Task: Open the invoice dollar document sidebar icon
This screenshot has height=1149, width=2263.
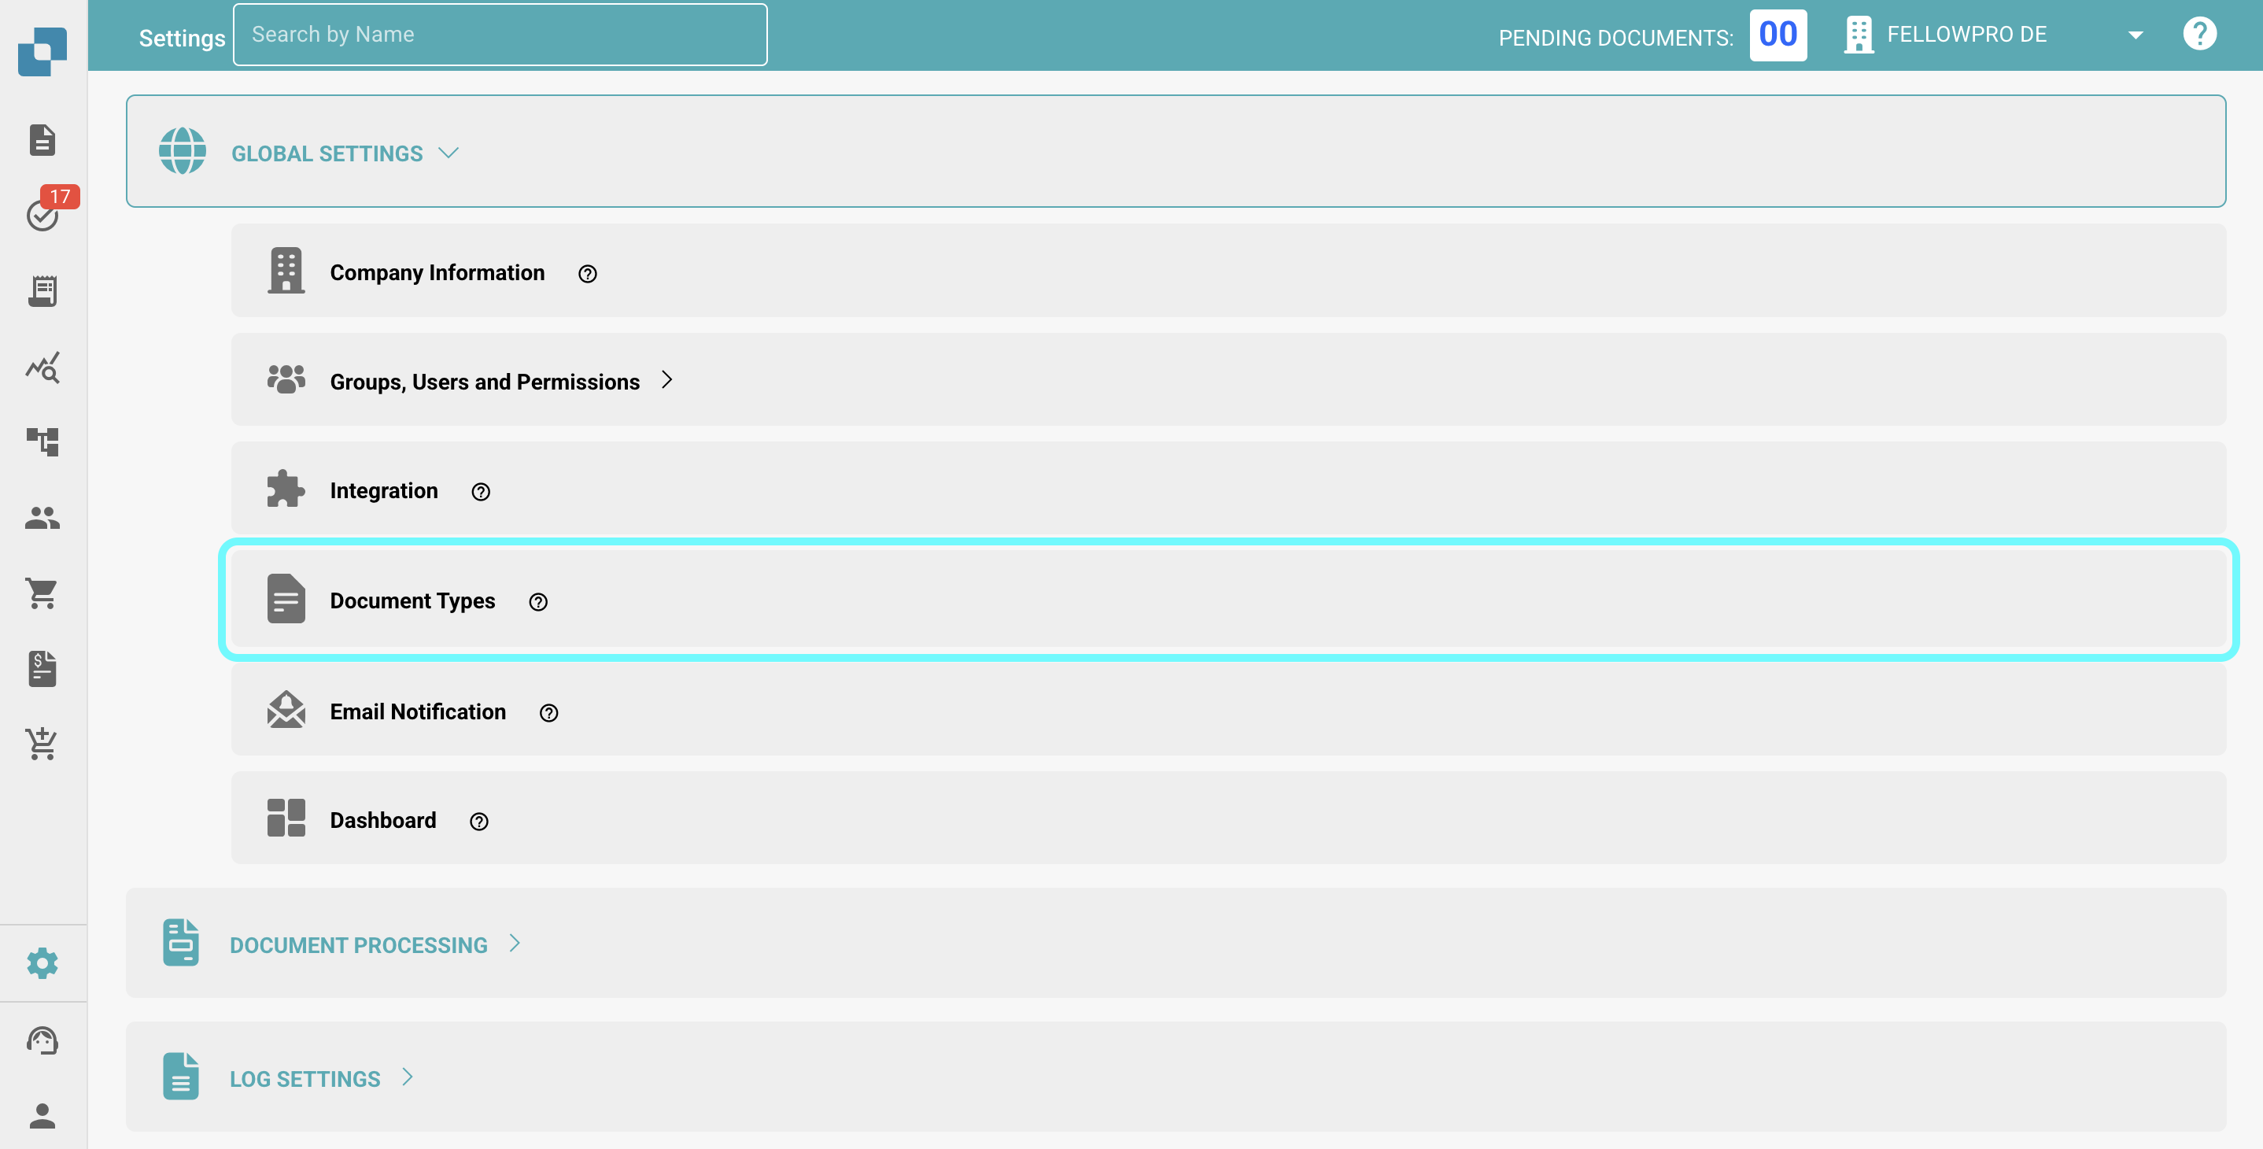Action: [x=42, y=668]
